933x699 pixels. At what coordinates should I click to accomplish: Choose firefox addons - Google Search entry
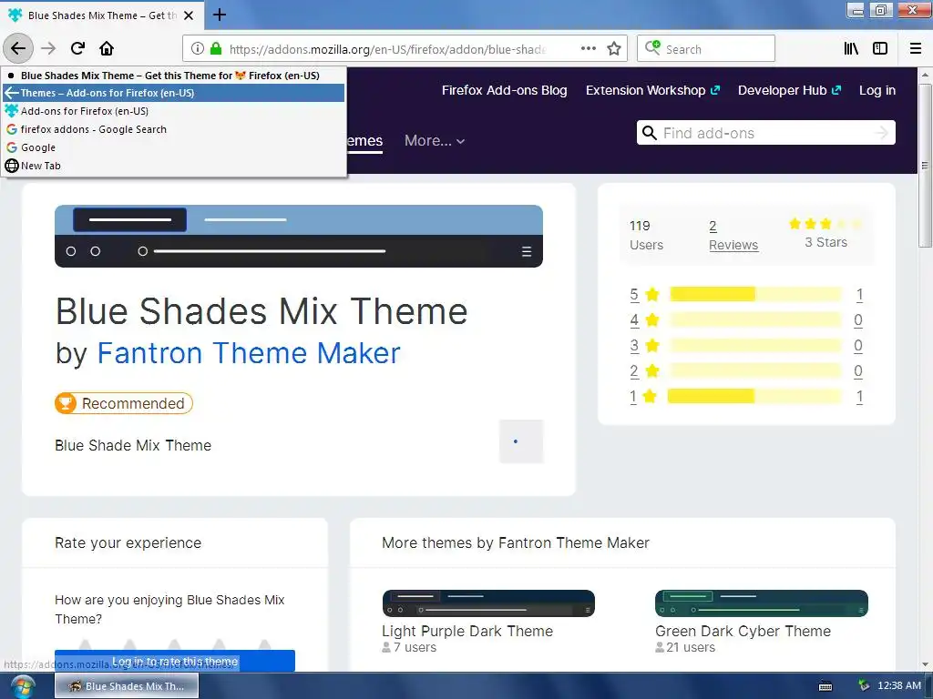click(x=173, y=129)
